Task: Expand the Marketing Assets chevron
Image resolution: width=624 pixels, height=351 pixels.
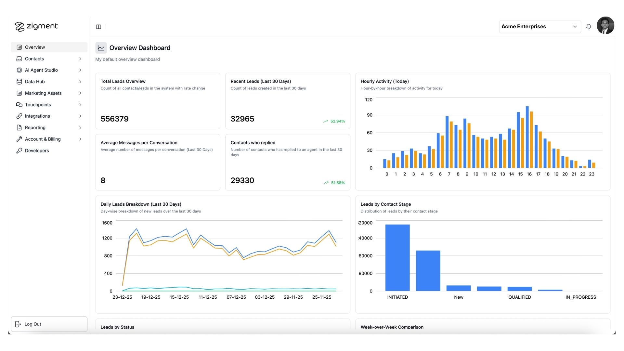Action: [80, 93]
